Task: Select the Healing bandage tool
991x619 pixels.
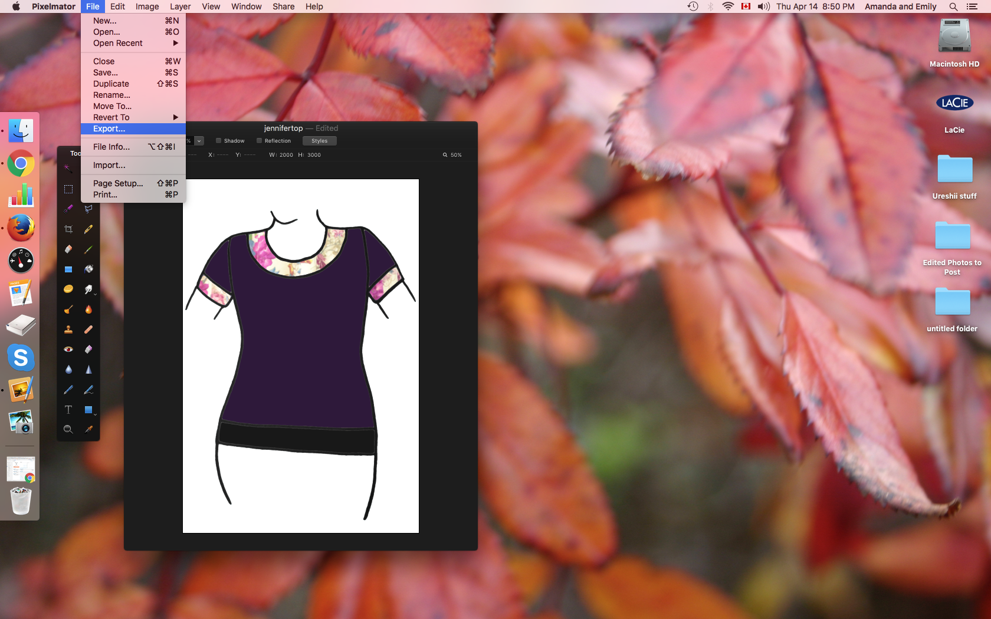Action: (x=88, y=329)
